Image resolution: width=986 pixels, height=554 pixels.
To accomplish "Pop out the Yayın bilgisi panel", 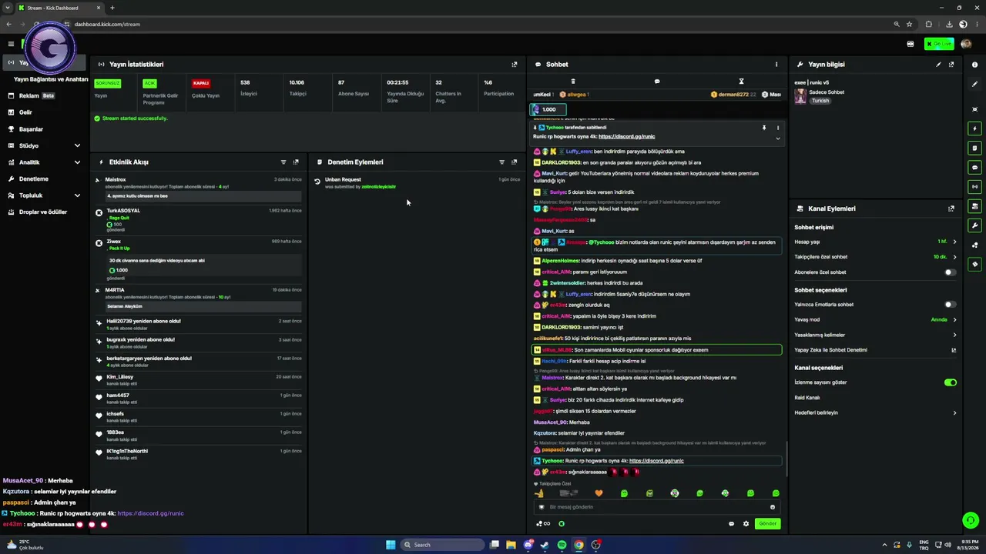I will [x=951, y=65].
